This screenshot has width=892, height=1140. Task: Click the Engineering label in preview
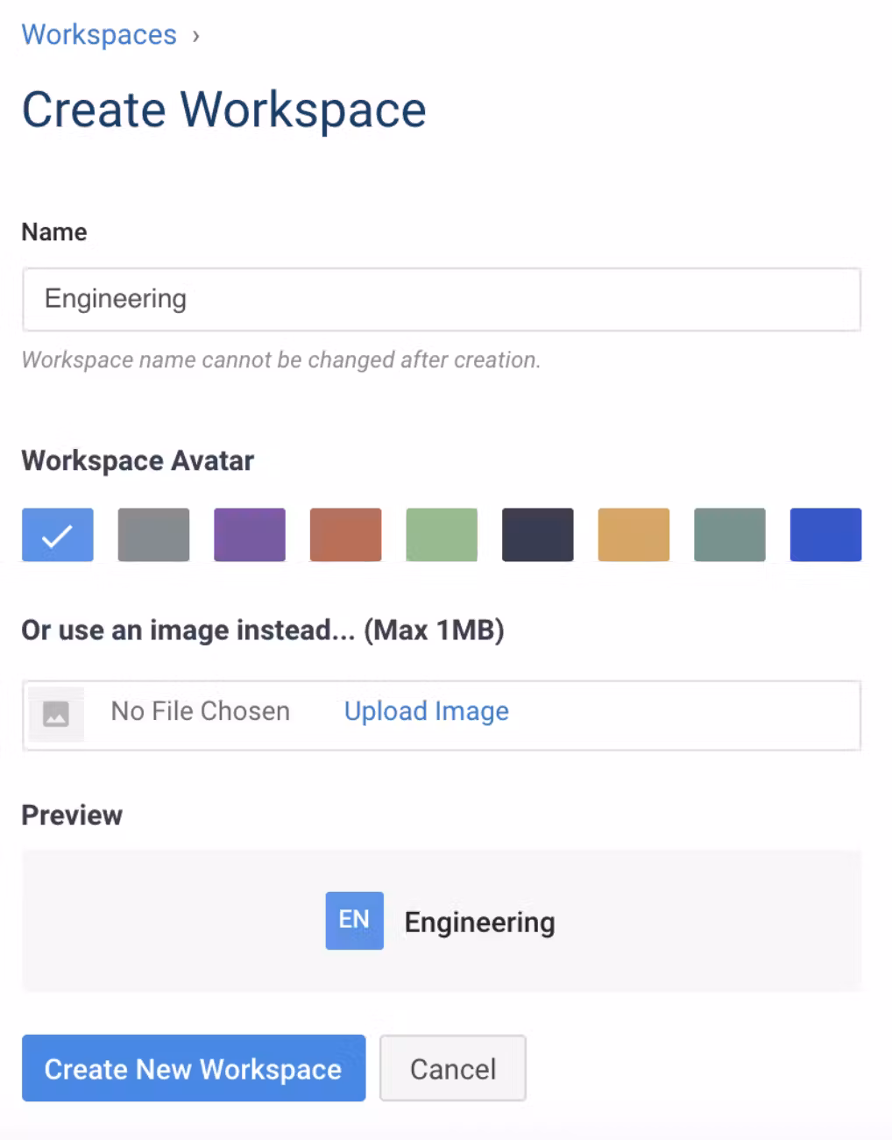(479, 923)
